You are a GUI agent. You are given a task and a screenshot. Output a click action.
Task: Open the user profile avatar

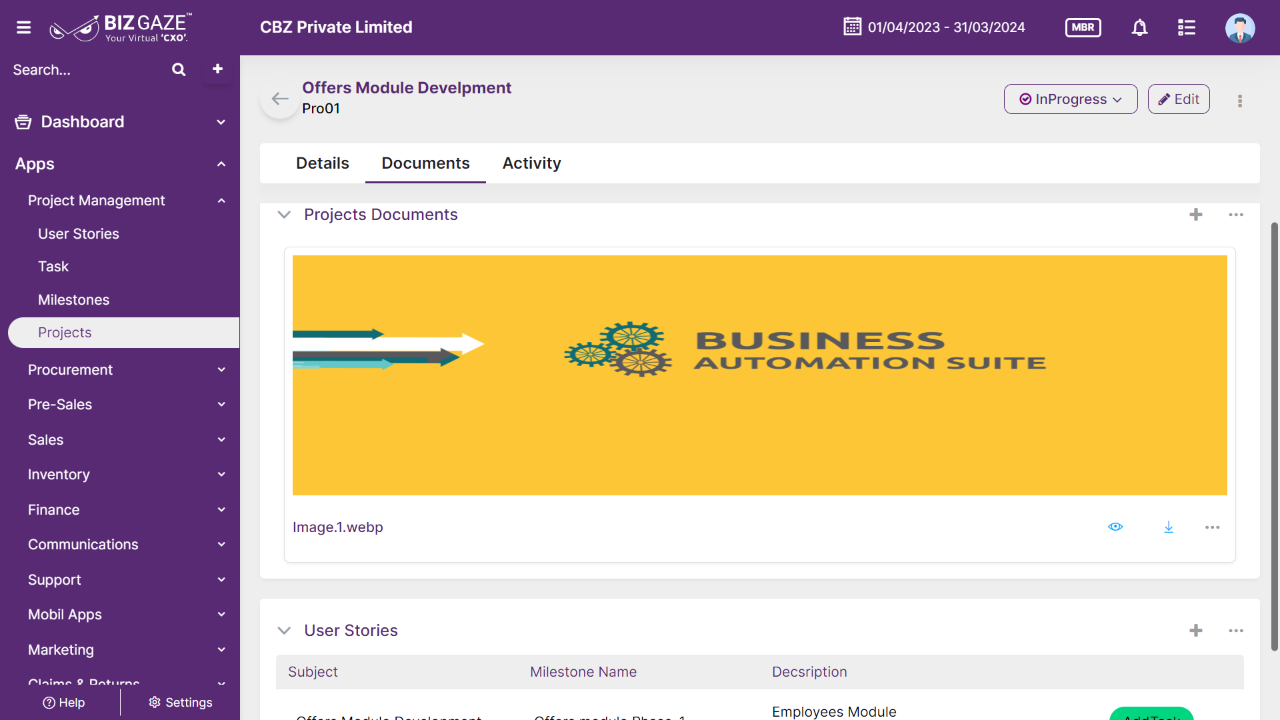click(1240, 28)
